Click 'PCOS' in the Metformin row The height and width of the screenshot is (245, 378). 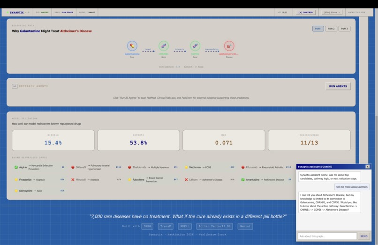[208, 167]
